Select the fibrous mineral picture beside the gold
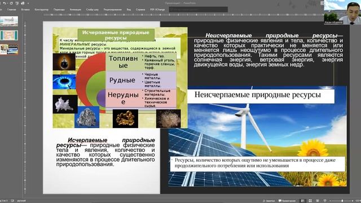Screen dimensions: 361x203 169,118
